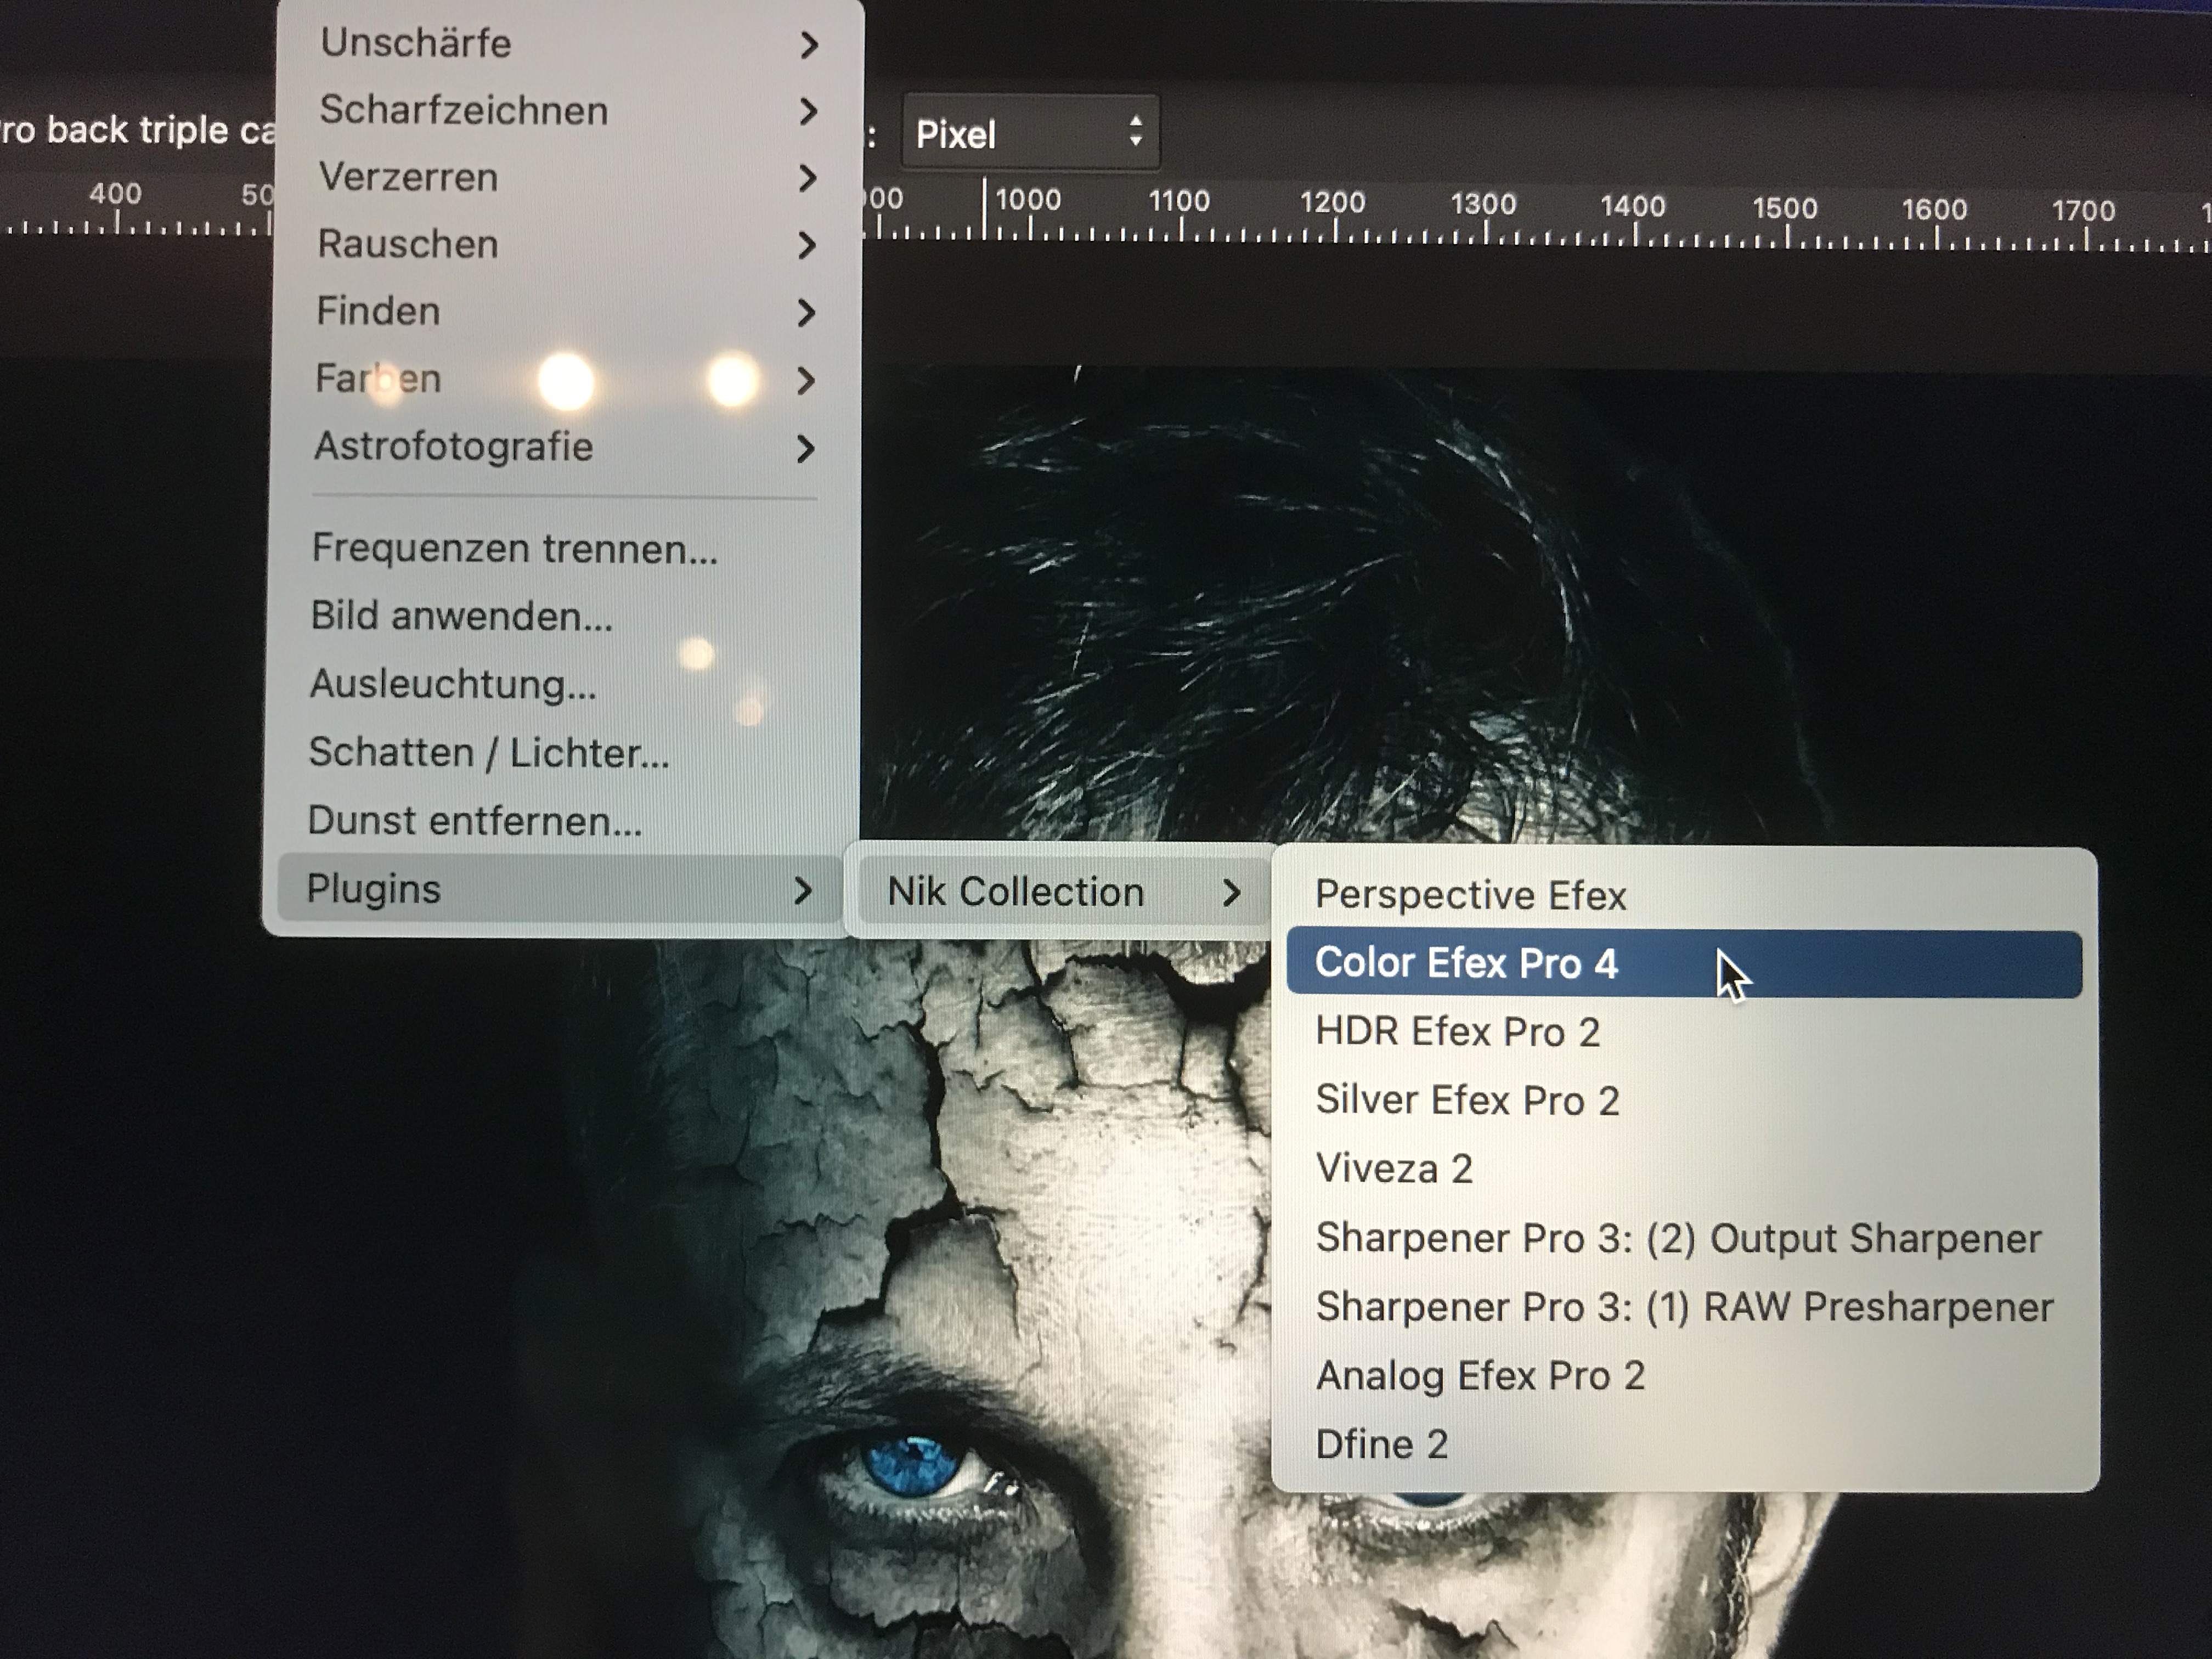Click the Plugins submenu chevron
This screenshot has height=1659, width=2212.
point(803,891)
